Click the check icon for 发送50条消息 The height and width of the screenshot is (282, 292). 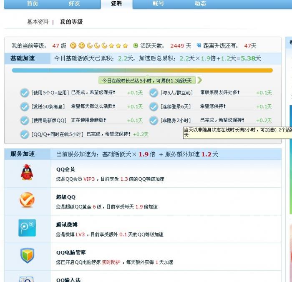(x=24, y=107)
